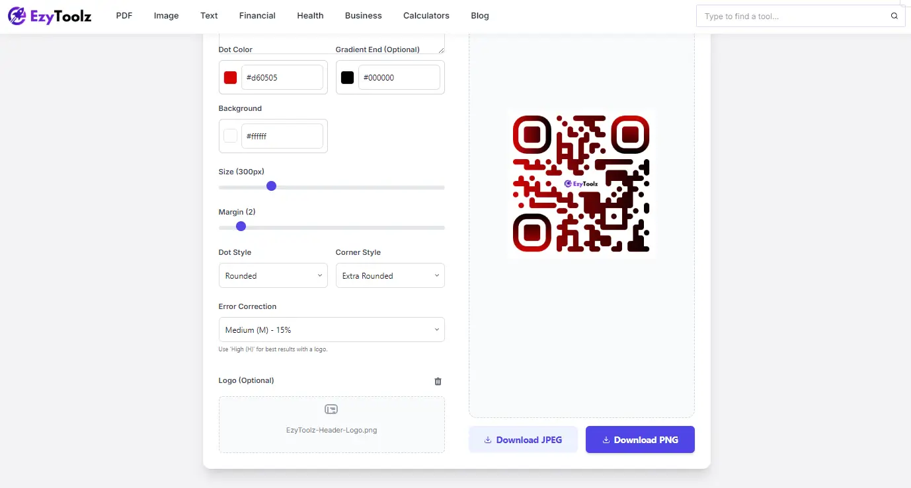Click the black Gradient End color swatch
This screenshot has width=911, height=488.
click(346, 77)
